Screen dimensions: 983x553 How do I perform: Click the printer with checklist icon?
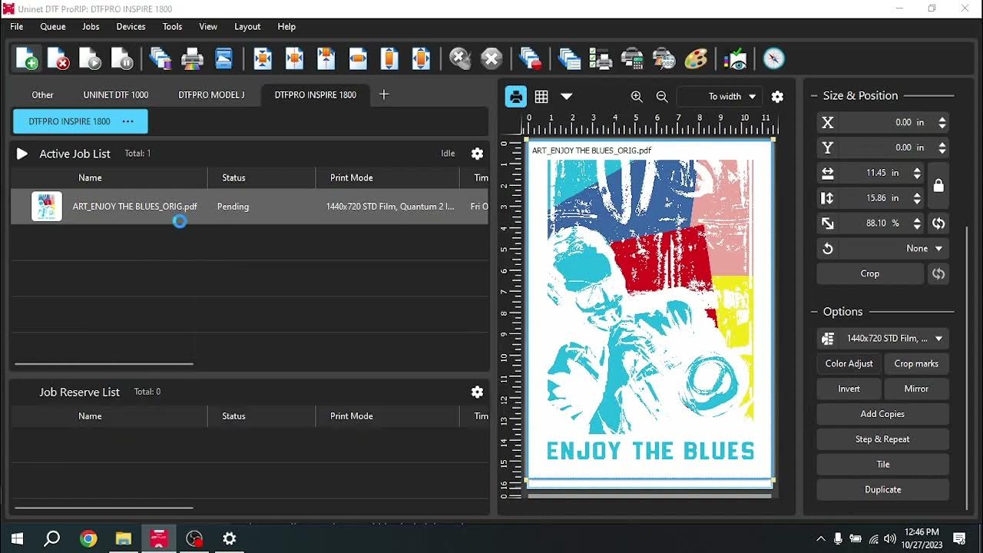click(601, 58)
